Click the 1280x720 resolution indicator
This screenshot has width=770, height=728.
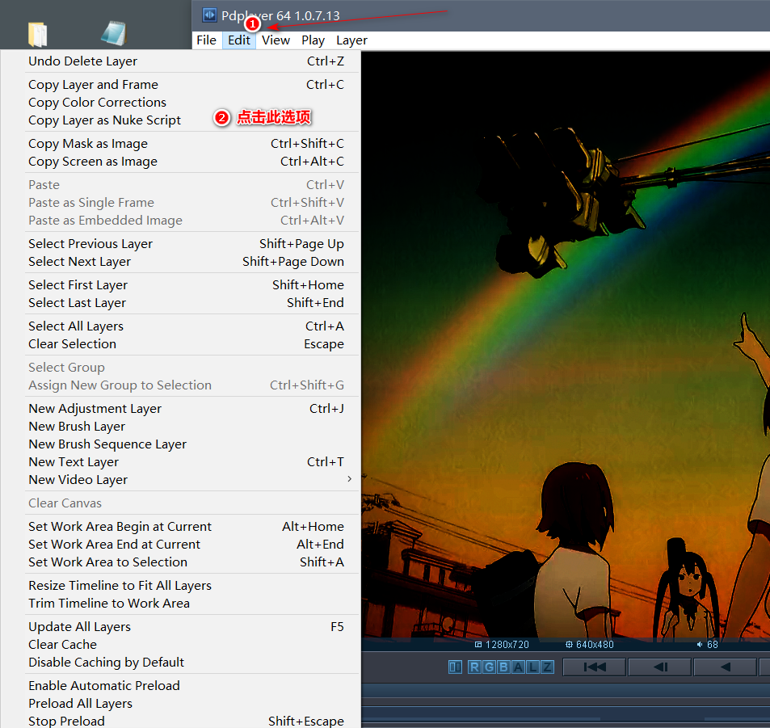(502, 644)
